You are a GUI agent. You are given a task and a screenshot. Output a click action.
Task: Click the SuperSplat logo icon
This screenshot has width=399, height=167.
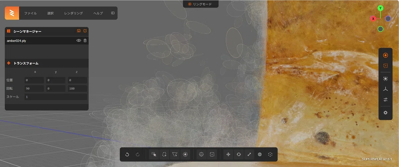click(x=12, y=13)
